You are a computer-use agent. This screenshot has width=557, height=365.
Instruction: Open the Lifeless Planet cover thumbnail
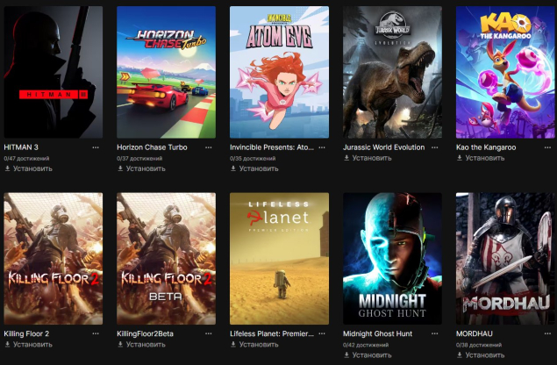(279, 259)
